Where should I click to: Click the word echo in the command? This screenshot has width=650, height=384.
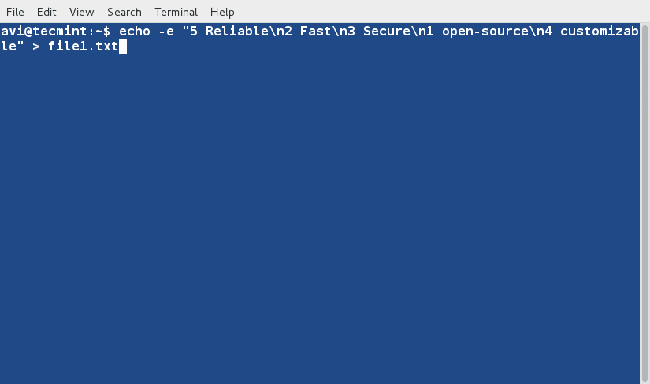coord(135,32)
